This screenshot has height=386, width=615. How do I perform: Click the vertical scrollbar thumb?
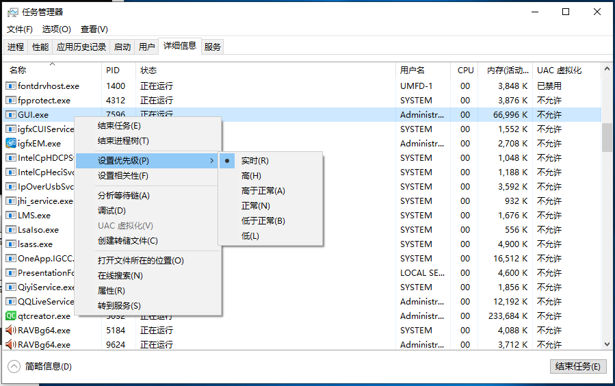[x=607, y=138]
